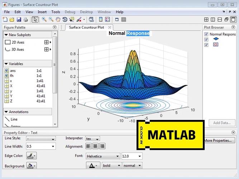Switch to tiled grid figure layout
The height and width of the screenshot is (179, 239).
click(x=206, y=20)
